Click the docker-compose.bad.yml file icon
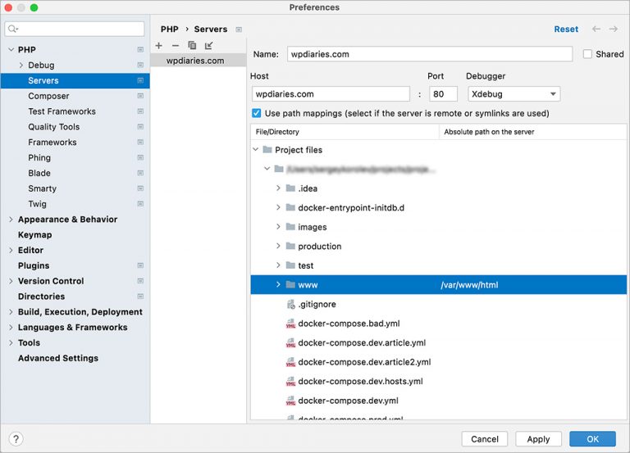 click(290, 324)
